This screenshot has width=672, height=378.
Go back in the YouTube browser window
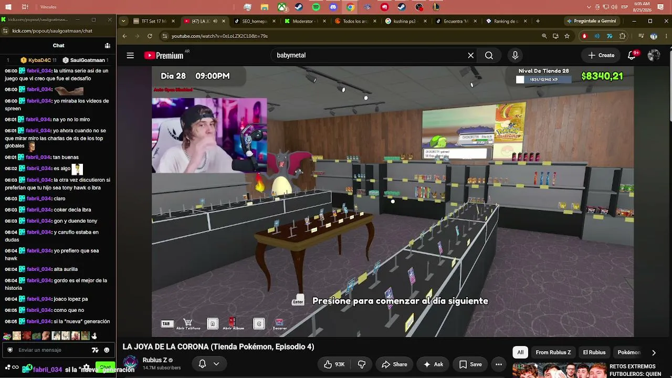(124, 36)
